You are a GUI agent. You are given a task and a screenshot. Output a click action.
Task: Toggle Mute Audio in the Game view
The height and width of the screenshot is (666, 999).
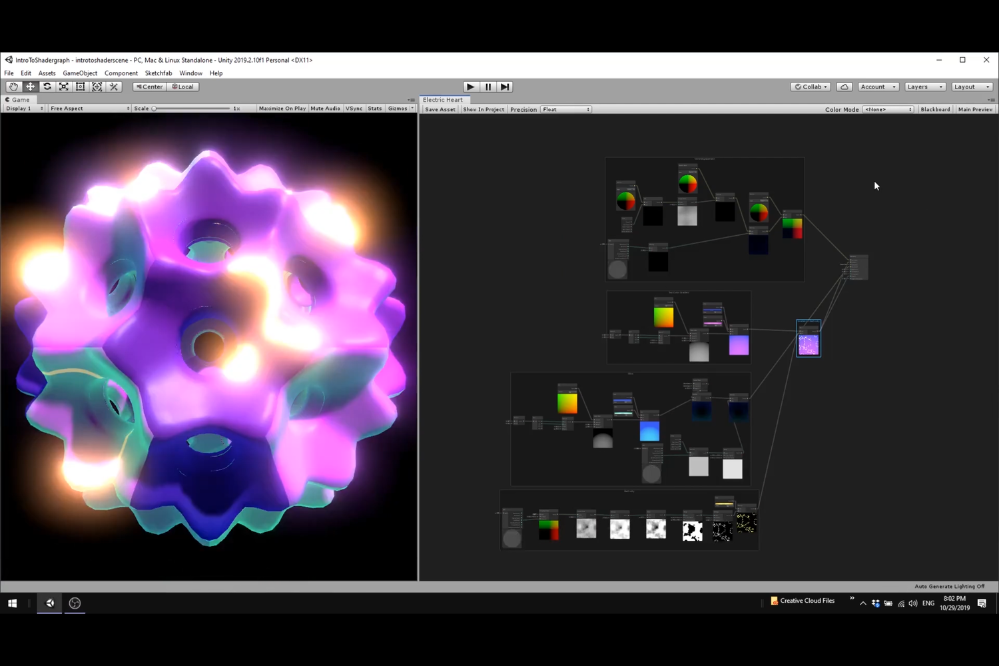click(325, 109)
